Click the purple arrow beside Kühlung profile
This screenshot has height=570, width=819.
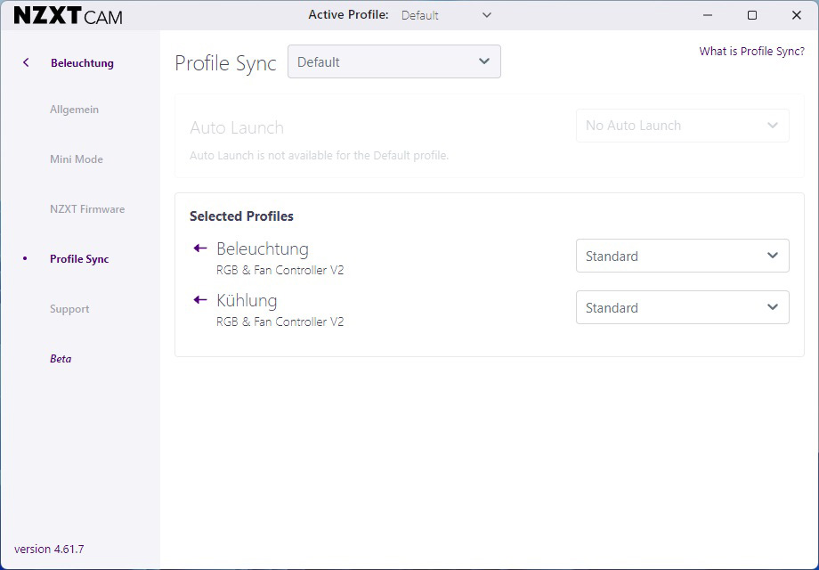pyautogui.click(x=200, y=300)
